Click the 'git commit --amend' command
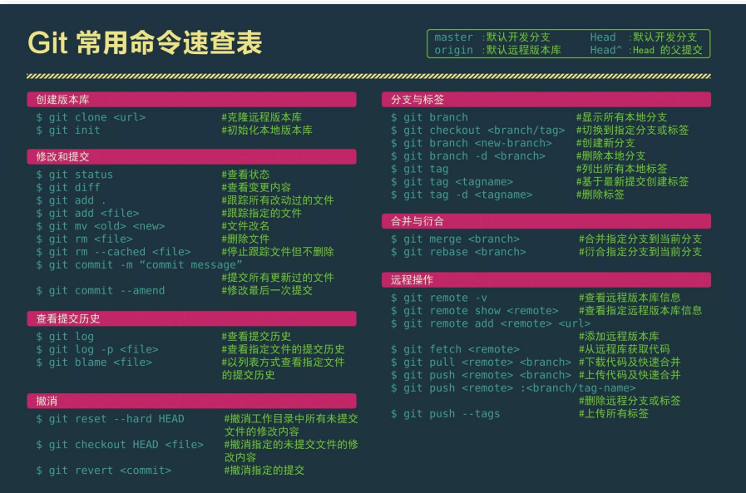 point(101,290)
